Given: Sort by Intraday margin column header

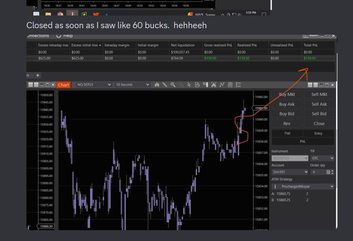Looking at the screenshot, I should pyautogui.click(x=119, y=45).
